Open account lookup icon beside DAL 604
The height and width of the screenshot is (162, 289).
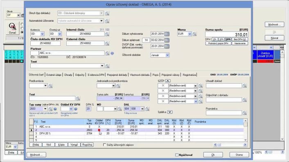[x=147, y=109]
